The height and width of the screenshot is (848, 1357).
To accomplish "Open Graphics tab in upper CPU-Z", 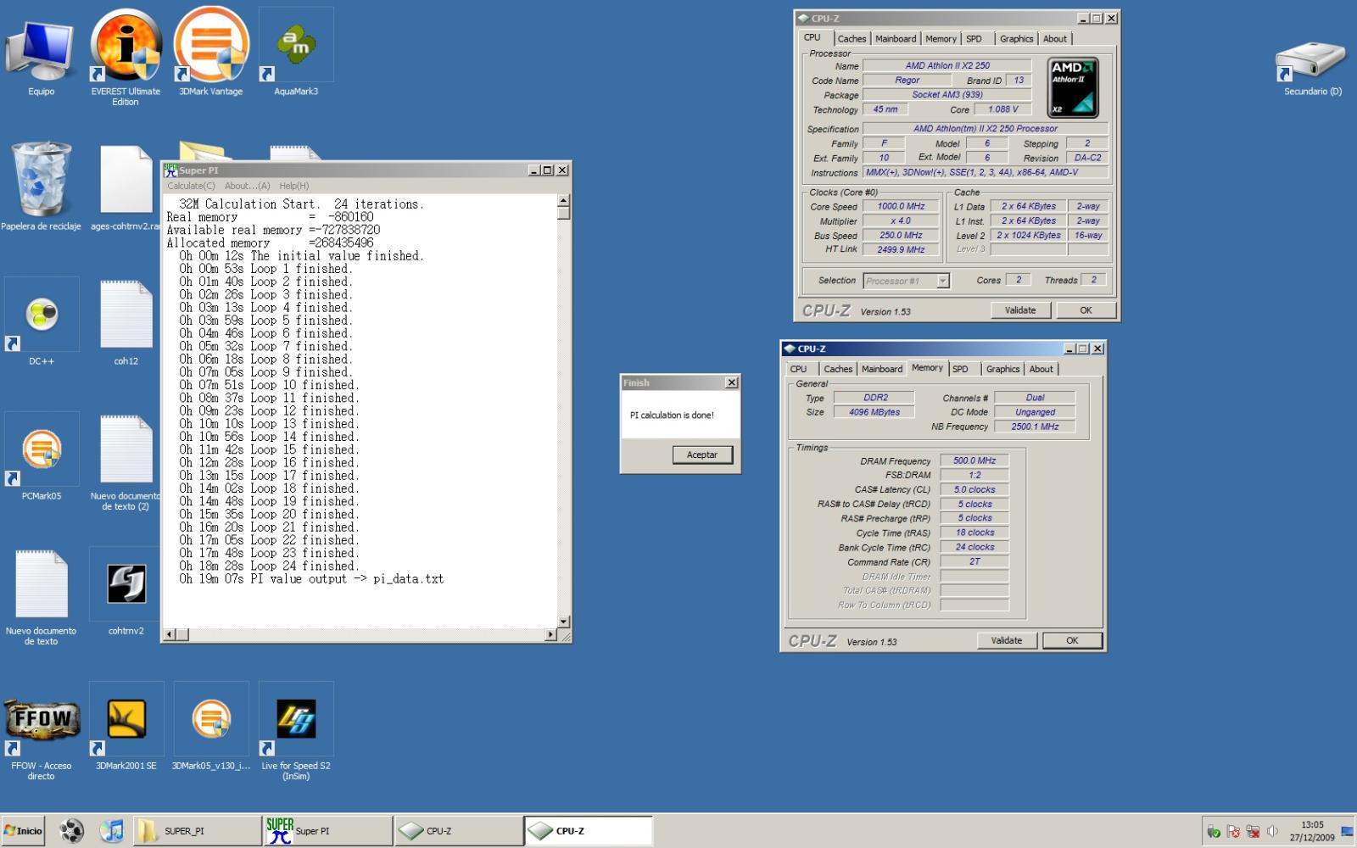I will (x=1016, y=39).
